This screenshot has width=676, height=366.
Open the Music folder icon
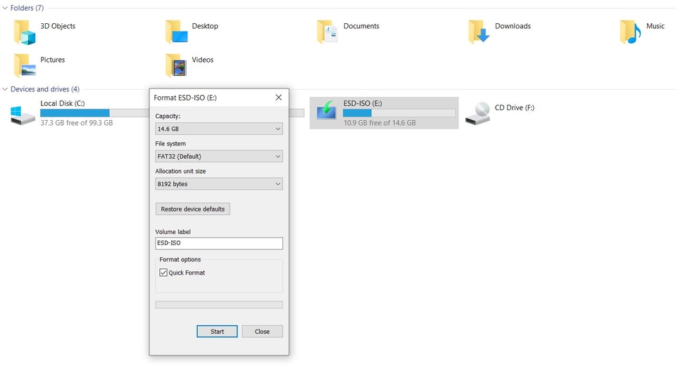631,32
